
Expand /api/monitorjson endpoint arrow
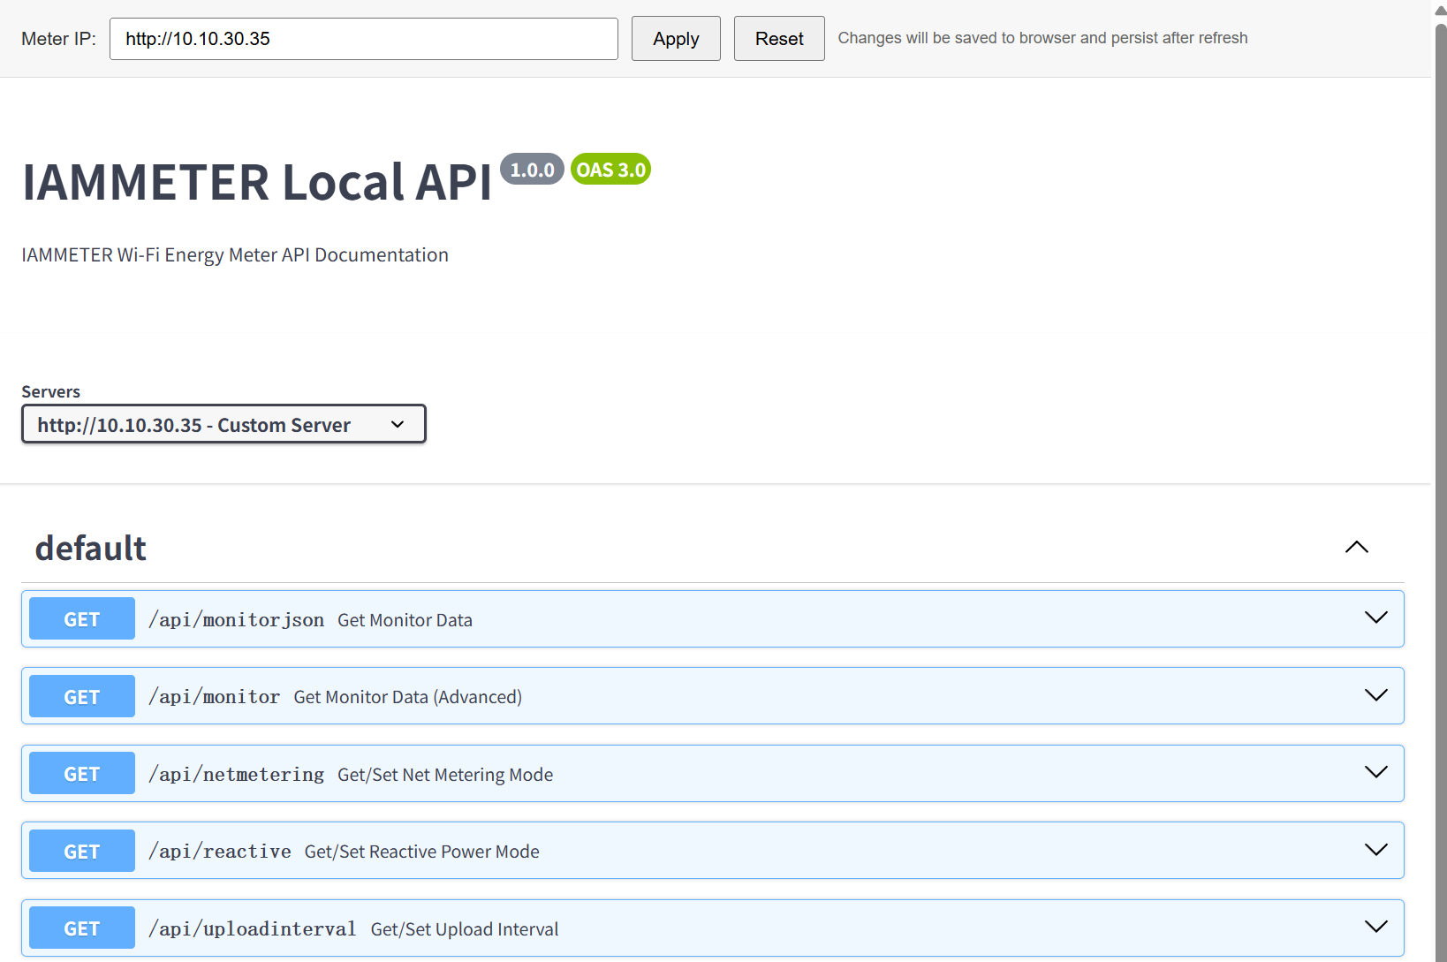click(x=1375, y=618)
